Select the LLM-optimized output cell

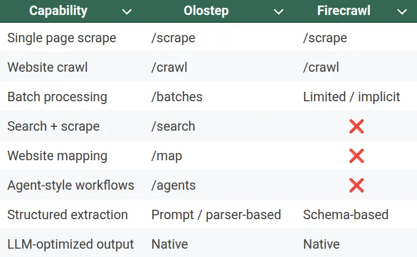tap(71, 244)
